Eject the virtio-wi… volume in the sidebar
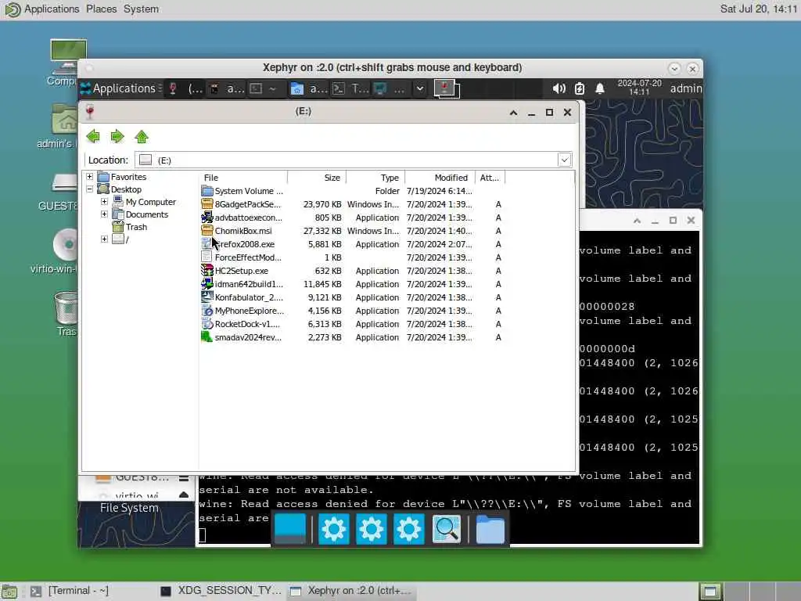Viewport: 801px width, 601px height. [x=184, y=495]
